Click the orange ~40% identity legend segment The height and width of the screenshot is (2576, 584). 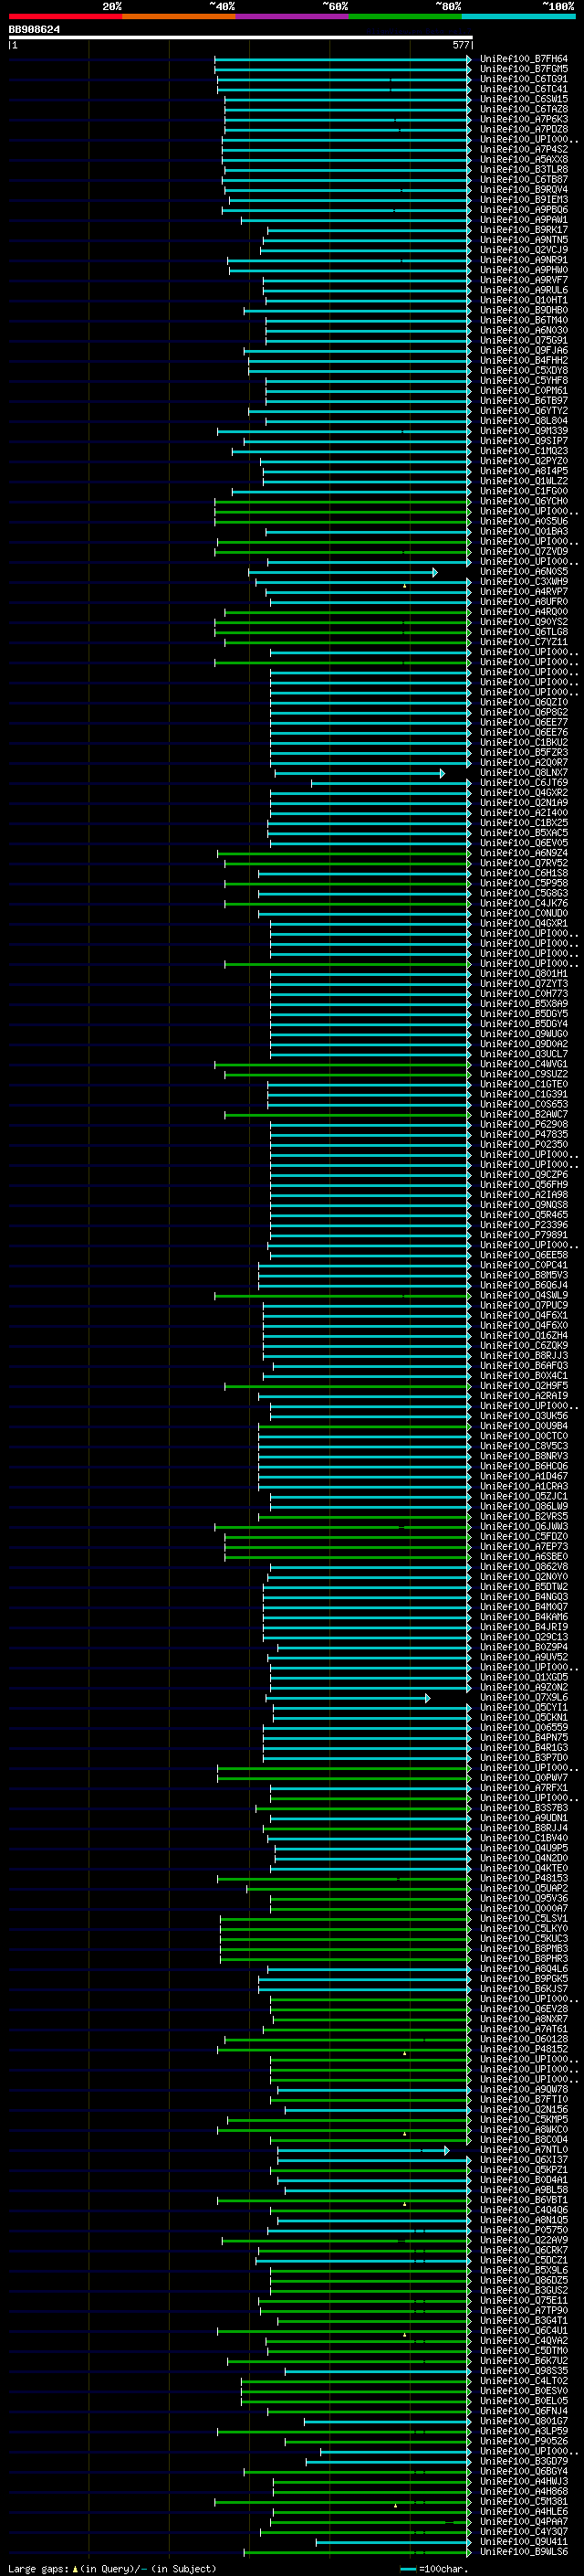click(179, 16)
